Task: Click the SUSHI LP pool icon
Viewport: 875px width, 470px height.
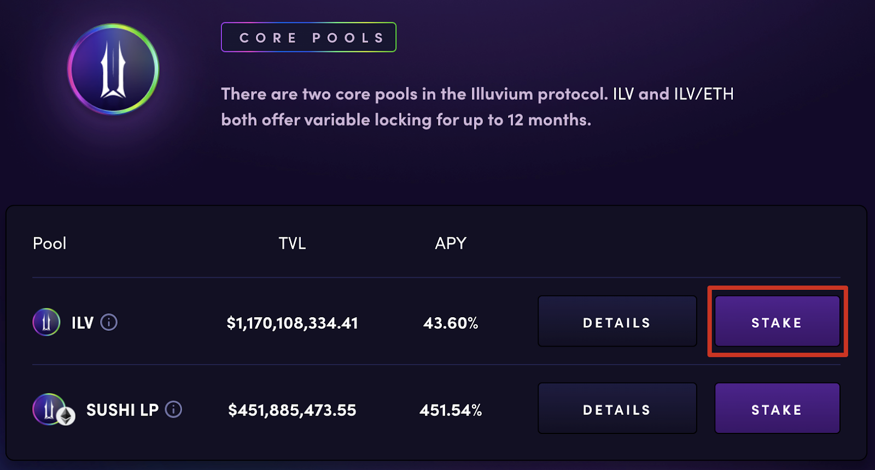Action: pos(48,408)
